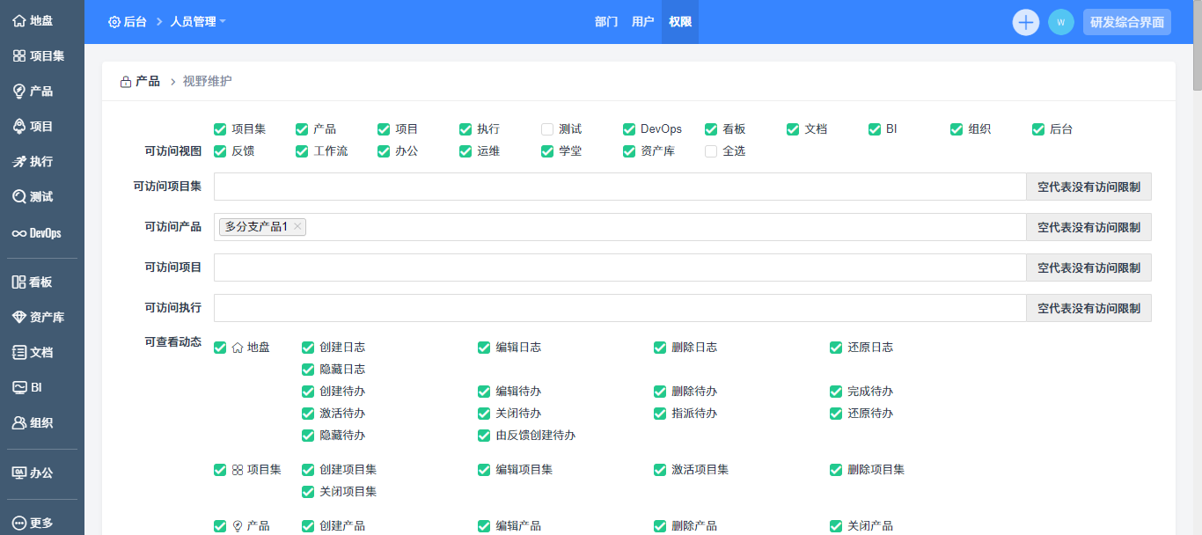The height and width of the screenshot is (535, 1202).
Task: Click the blue plus quick-create icon
Action: click(1026, 22)
